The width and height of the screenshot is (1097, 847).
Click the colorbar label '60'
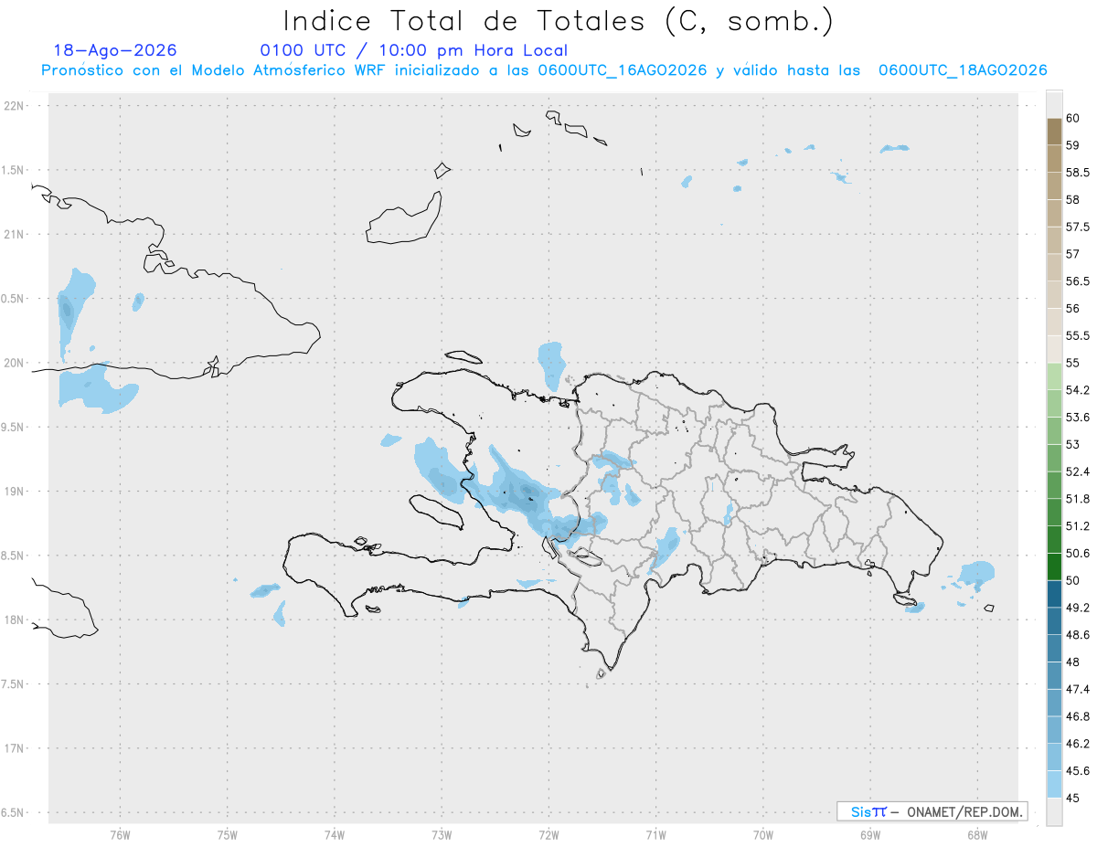(1073, 118)
